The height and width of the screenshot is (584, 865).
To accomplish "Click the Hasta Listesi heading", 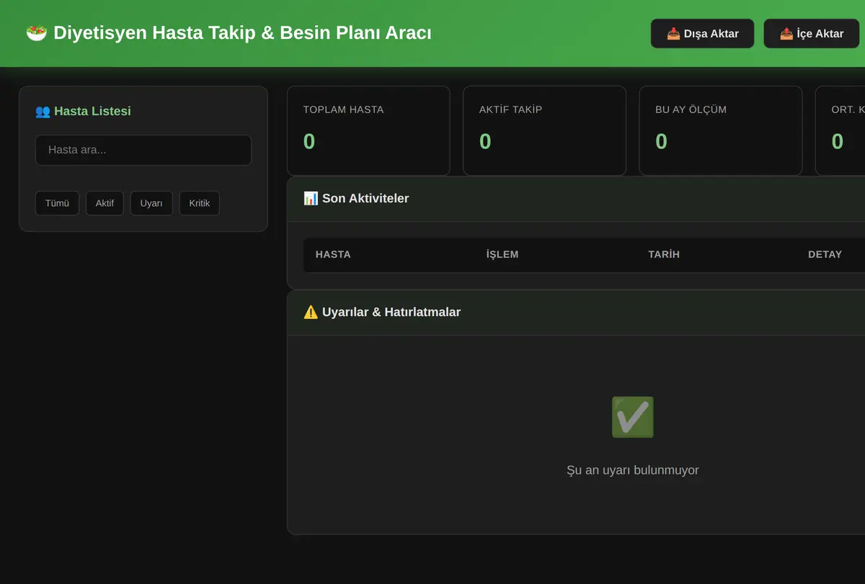I will tap(83, 111).
